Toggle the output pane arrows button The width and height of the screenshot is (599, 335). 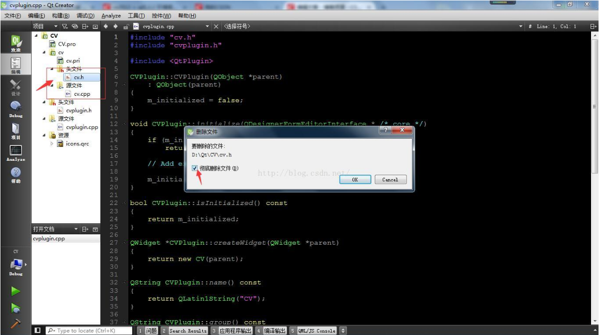[342, 331]
